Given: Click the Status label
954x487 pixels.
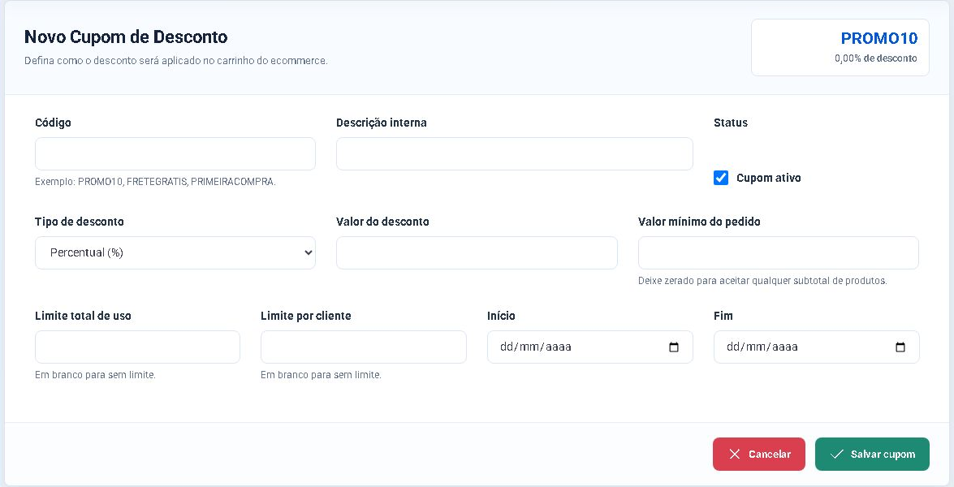Looking at the screenshot, I should (731, 123).
